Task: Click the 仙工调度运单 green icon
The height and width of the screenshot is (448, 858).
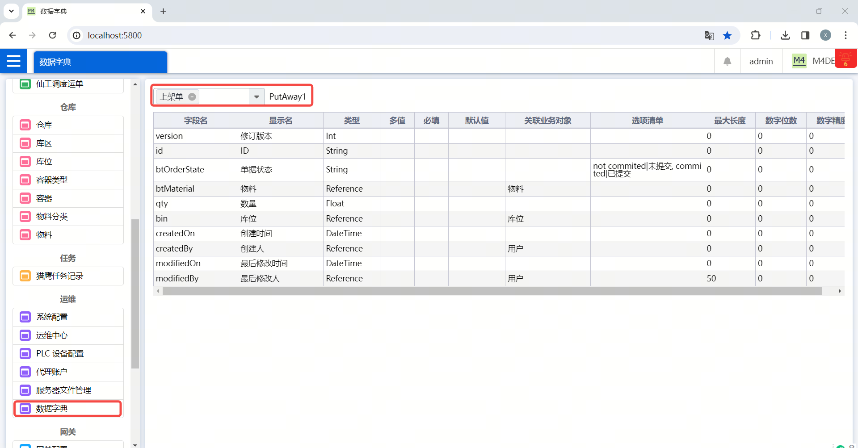Action: (x=25, y=84)
